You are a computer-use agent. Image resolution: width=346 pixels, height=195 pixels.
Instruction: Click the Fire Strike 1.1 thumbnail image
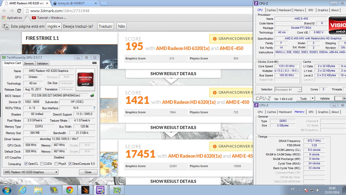click(x=70, y=57)
